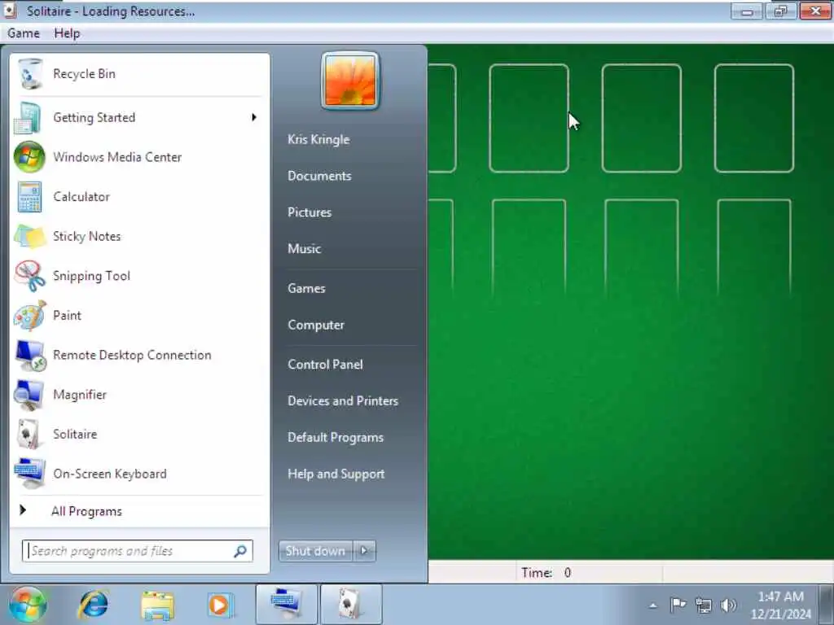Open the Magnifier icon
834x625 pixels.
pos(29,395)
